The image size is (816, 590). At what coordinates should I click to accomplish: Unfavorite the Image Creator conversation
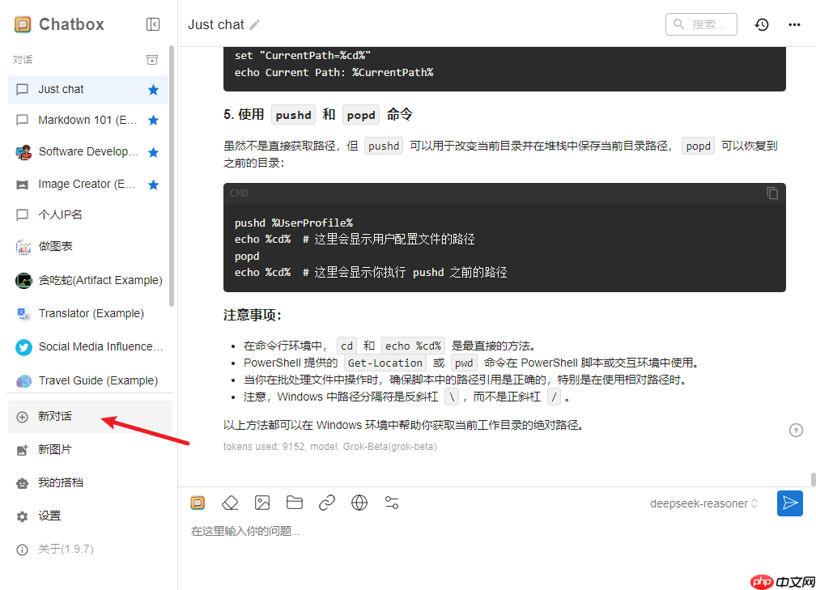pos(153,184)
